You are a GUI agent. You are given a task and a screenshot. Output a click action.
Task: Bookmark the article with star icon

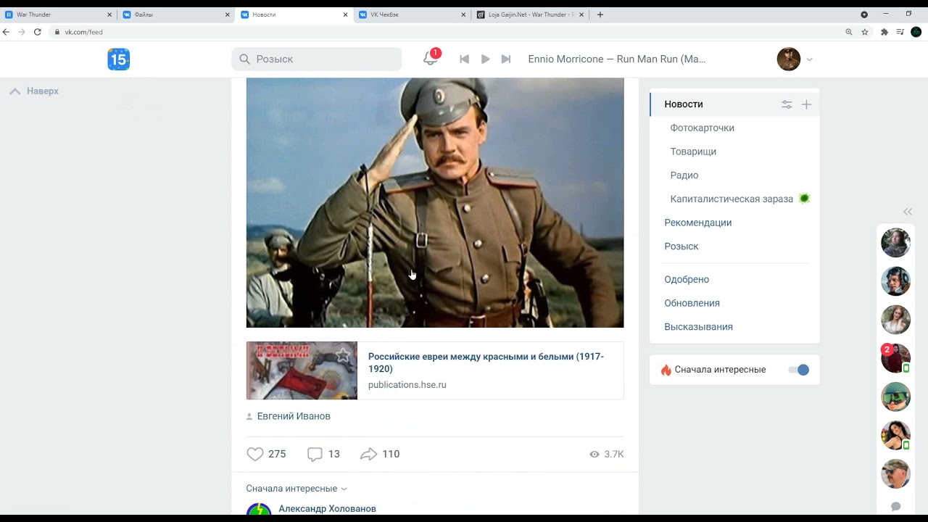click(343, 355)
